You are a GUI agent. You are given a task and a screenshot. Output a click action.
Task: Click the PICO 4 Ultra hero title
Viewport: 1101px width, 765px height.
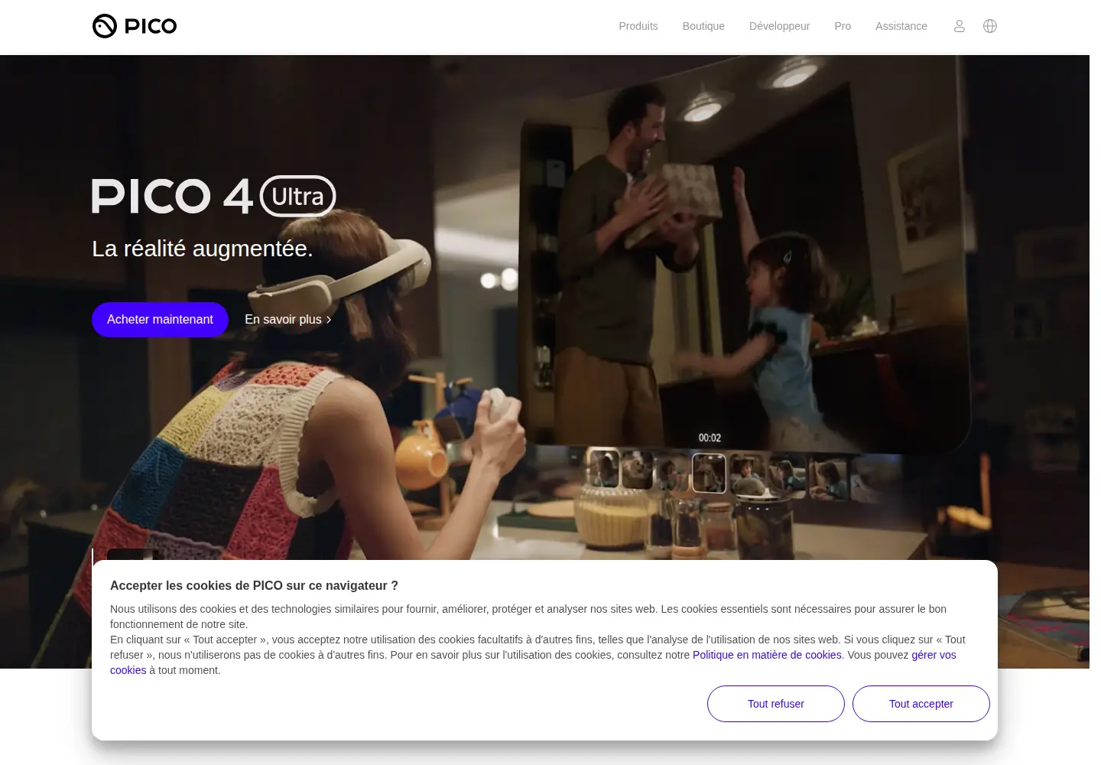(214, 196)
